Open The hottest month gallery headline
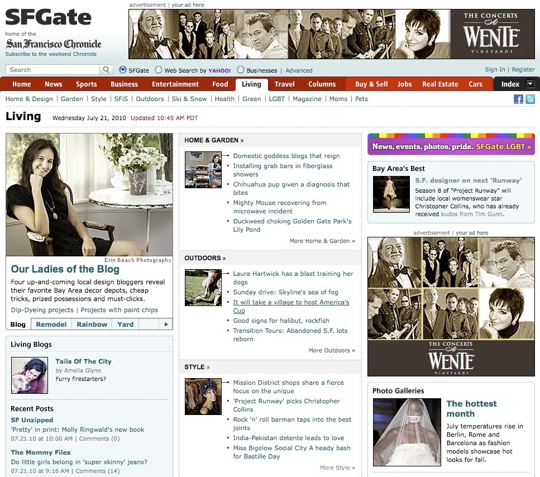 tap(471, 408)
